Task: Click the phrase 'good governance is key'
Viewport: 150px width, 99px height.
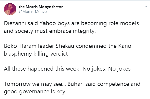Action: click(x=35, y=92)
